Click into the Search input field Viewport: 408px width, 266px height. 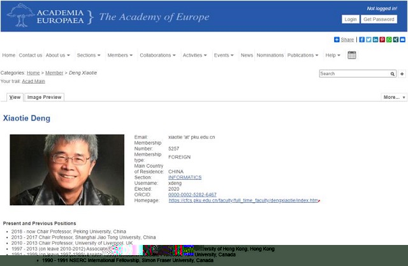pos(354,74)
